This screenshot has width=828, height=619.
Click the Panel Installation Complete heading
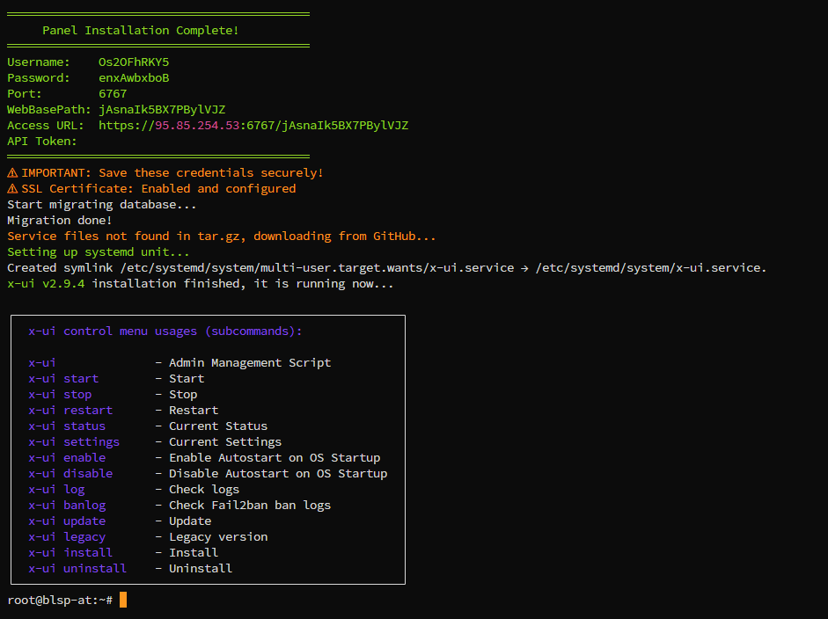[141, 31]
